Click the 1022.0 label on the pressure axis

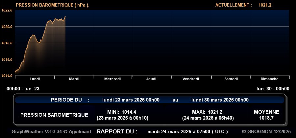[7, 10]
